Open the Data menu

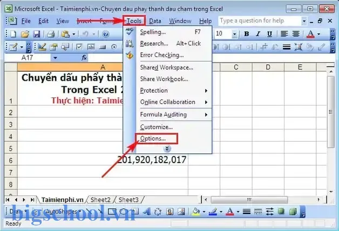(x=155, y=21)
